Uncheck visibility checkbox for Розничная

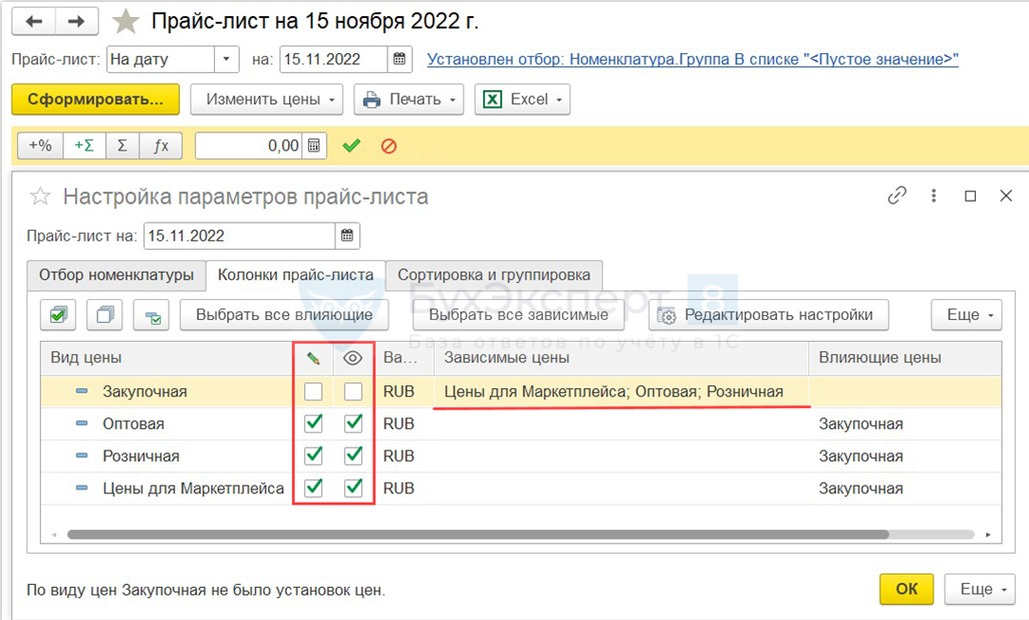tap(353, 456)
